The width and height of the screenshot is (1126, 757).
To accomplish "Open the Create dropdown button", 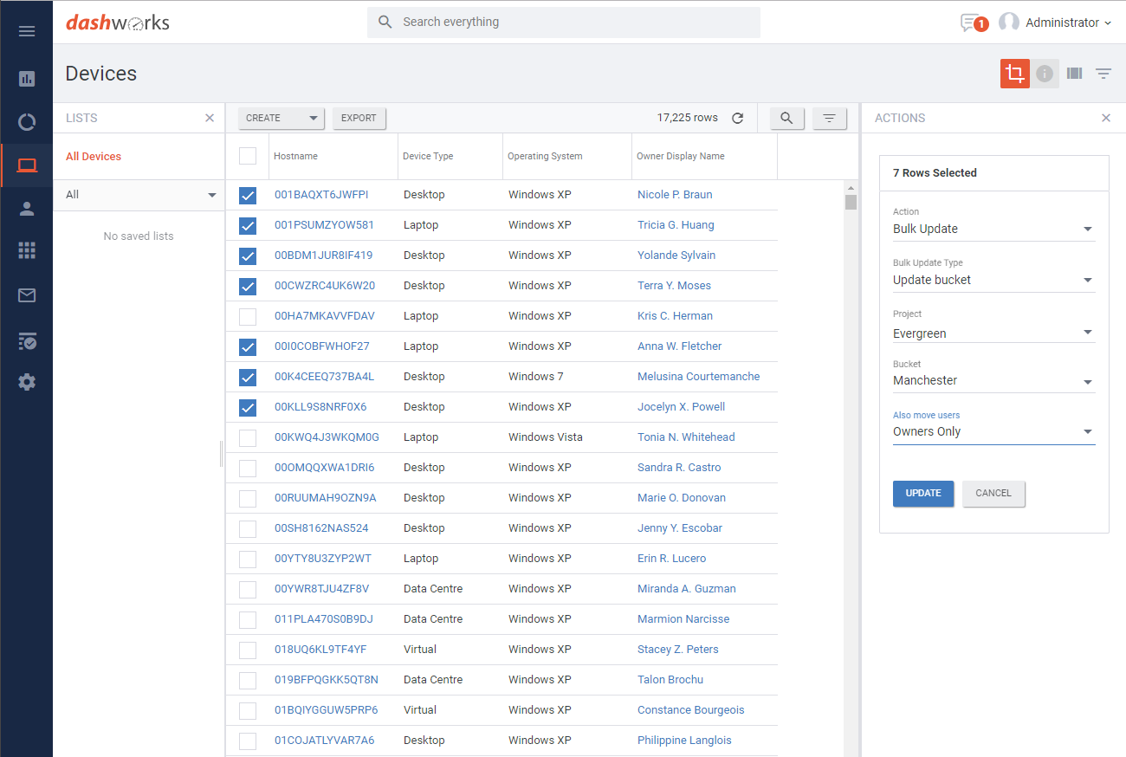I will (281, 118).
